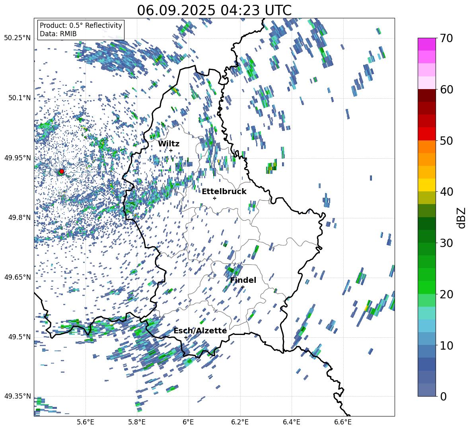Image resolution: width=471 pixels, height=430 pixels.
Task: Click the Ettelbruck city label
Action: 224,192
